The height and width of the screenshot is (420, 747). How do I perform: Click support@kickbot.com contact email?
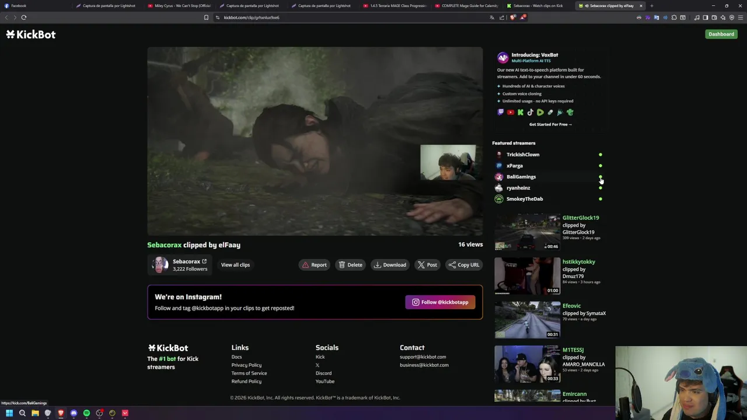(423, 357)
